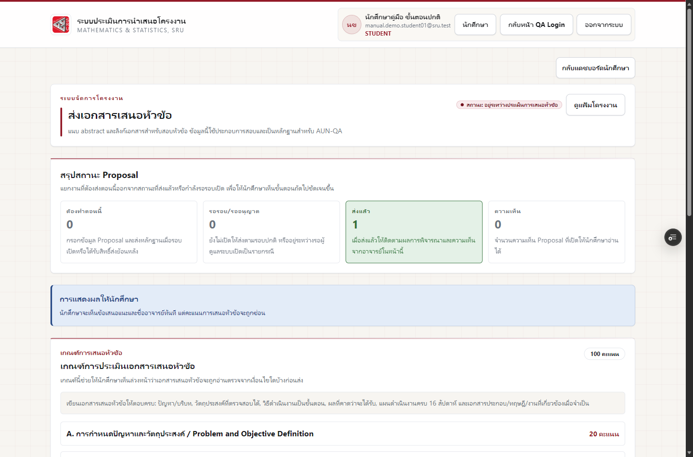
Task: Click the red triangle site logo
Action: click(x=61, y=25)
